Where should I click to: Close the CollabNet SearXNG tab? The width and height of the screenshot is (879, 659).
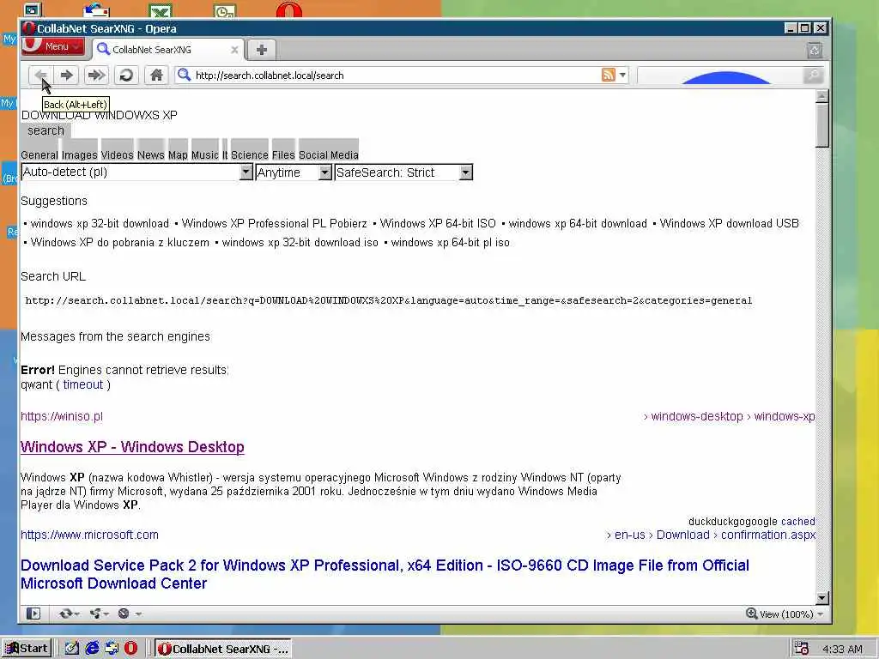[234, 50]
